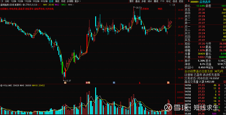Click the 江苏板块 region tag
The height and width of the screenshot is (115, 226).
click(x=145, y=9)
